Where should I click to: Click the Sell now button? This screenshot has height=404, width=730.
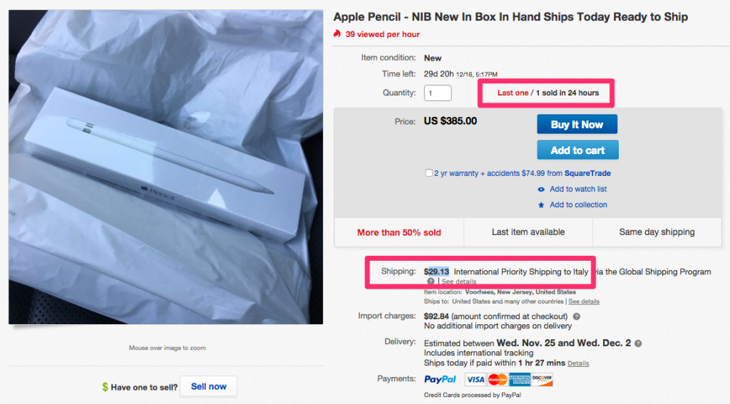click(208, 386)
